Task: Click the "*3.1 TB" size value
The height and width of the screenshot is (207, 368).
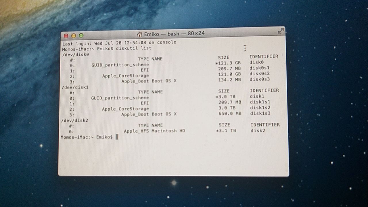Action: [226, 131]
